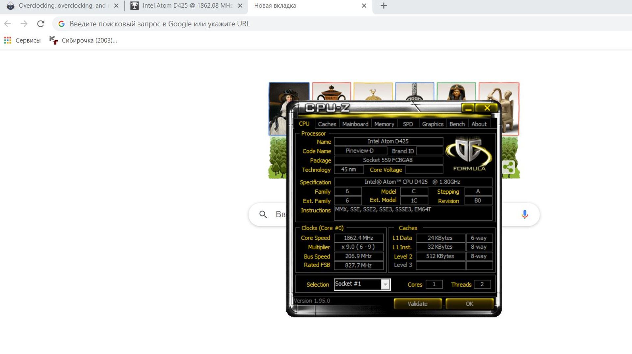
Task: Click the Version 1.95.0 label
Action: pyautogui.click(x=312, y=301)
